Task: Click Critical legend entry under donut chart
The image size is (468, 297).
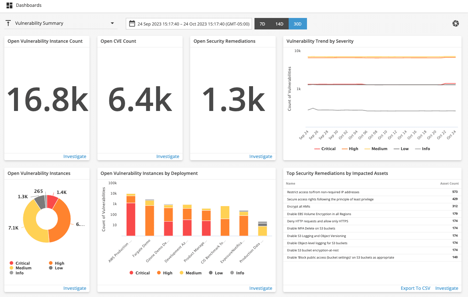Action: [x=20, y=263]
